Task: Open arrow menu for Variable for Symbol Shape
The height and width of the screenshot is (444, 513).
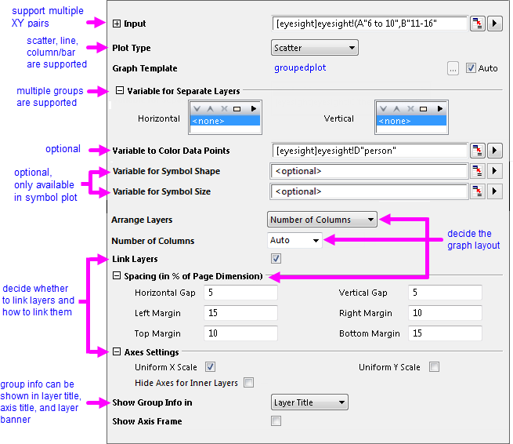Action: click(x=494, y=170)
